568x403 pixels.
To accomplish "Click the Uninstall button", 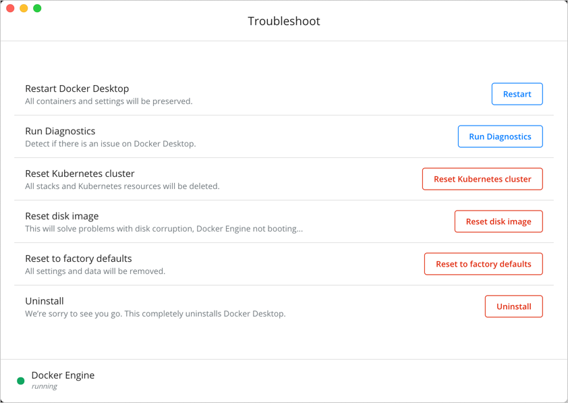I will 513,306.
